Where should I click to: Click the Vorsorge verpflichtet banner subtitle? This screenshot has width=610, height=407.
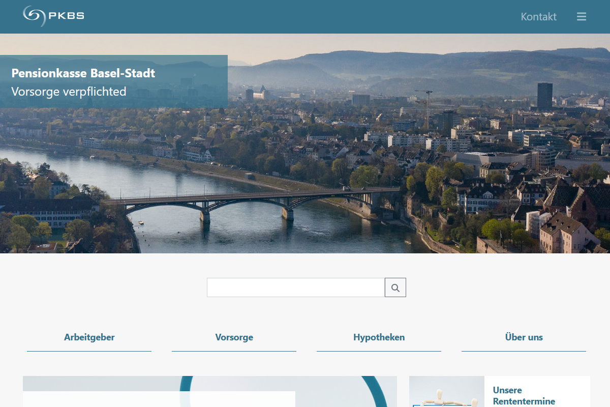pyautogui.click(x=69, y=92)
